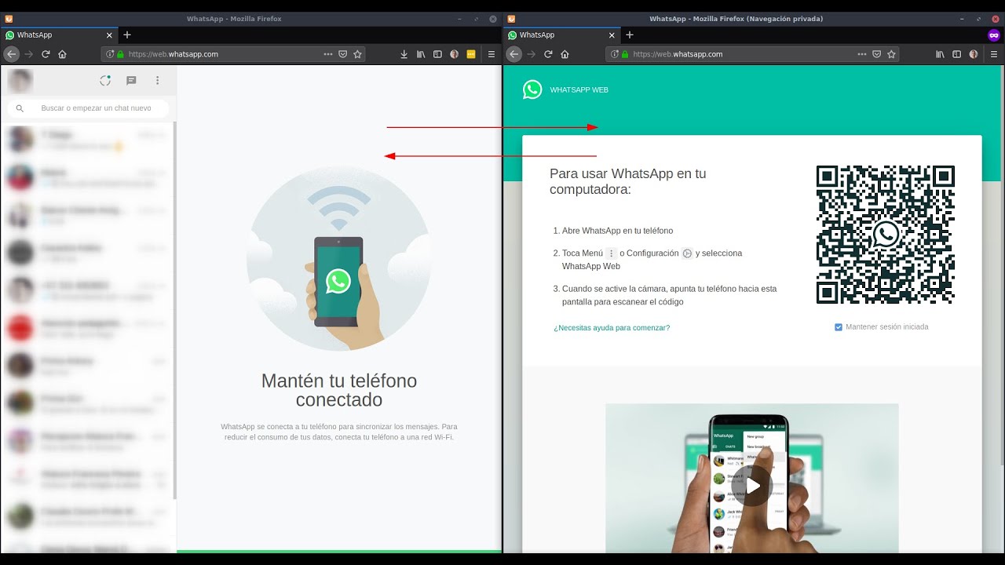
Task: Show site information in left window address bar
Action: point(109,54)
